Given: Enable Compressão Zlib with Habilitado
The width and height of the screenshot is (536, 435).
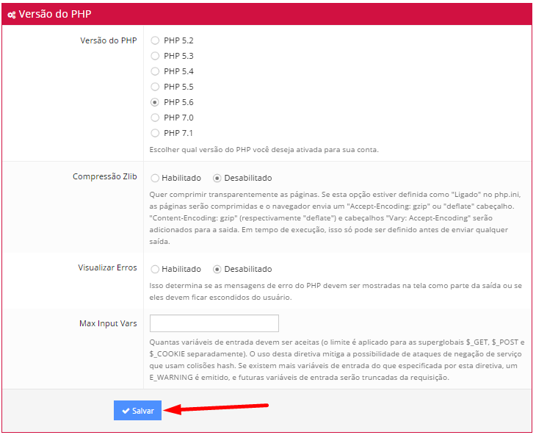Looking at the screenshot, I should point(155,178).
